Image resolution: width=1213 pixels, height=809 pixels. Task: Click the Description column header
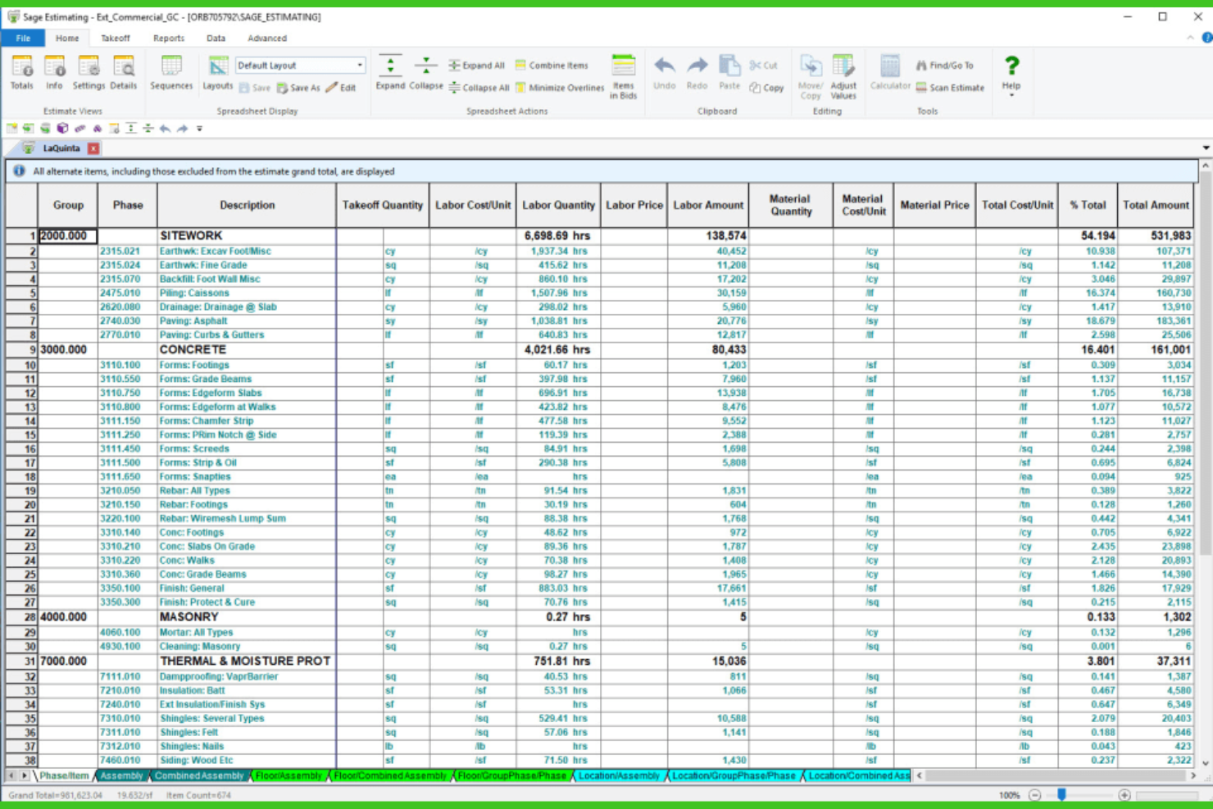[247, 205]
